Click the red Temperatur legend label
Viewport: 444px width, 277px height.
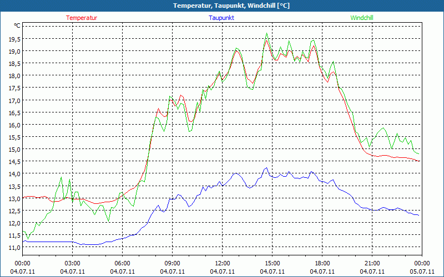click(x=82, y=18)
